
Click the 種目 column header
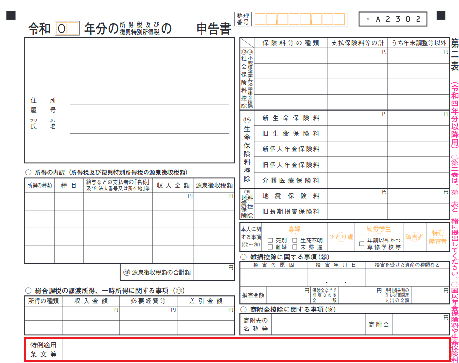(69, 185)
